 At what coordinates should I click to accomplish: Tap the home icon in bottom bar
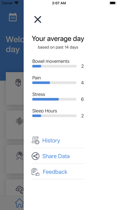(19, 203)
